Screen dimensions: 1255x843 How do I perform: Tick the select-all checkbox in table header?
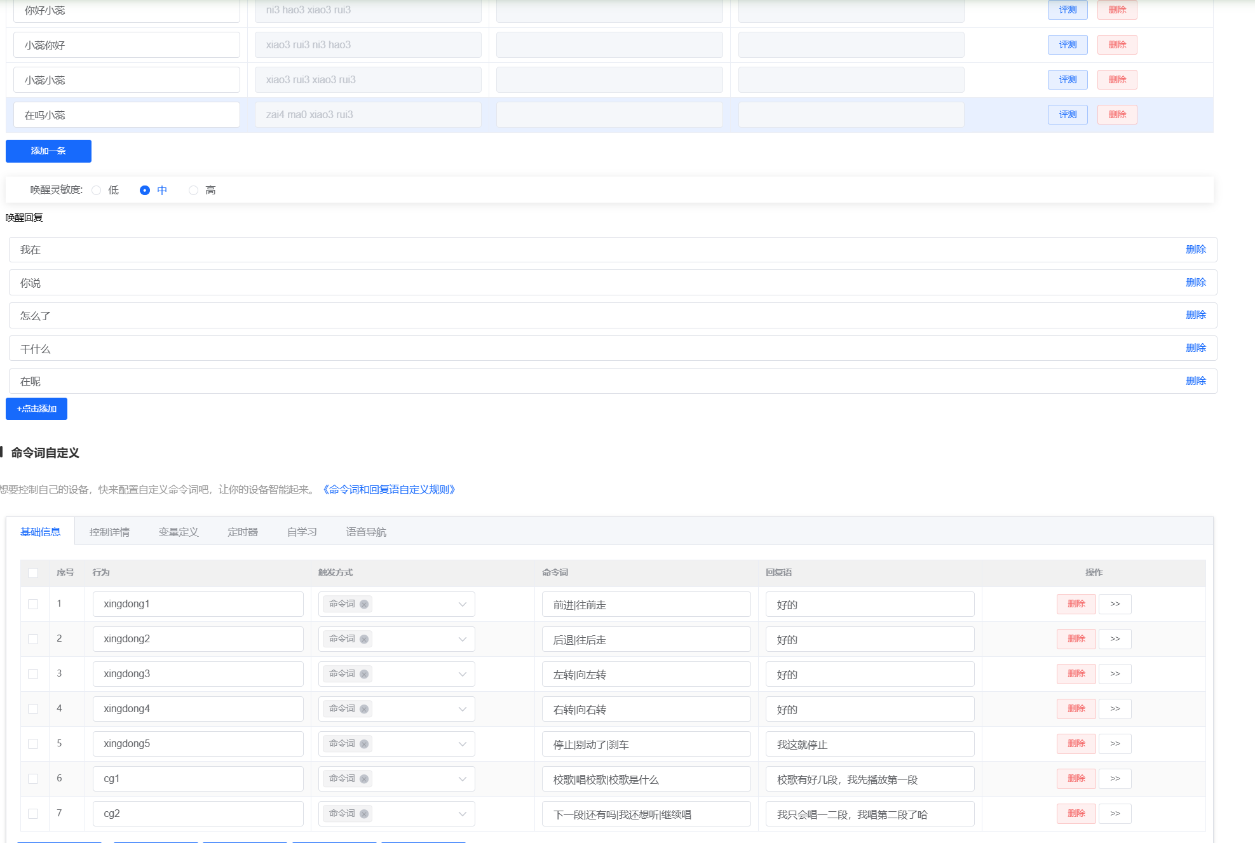coord(33,573)
